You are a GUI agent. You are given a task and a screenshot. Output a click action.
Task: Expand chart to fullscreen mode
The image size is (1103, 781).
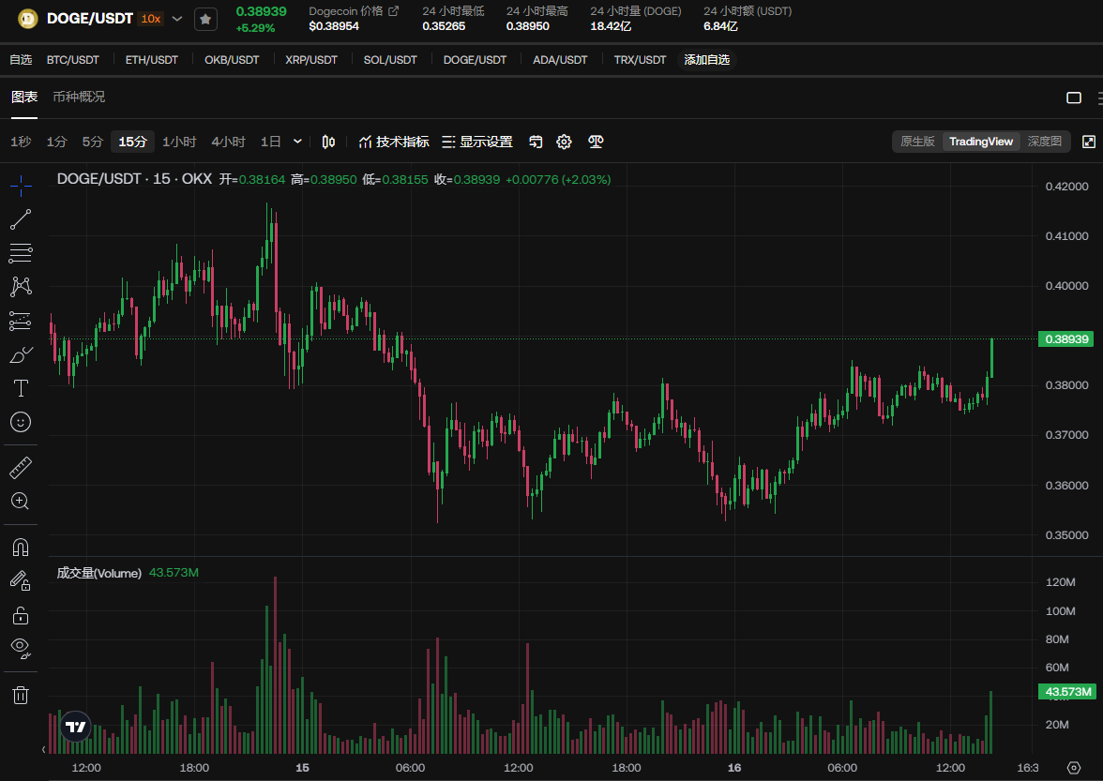coord(1089,142)
